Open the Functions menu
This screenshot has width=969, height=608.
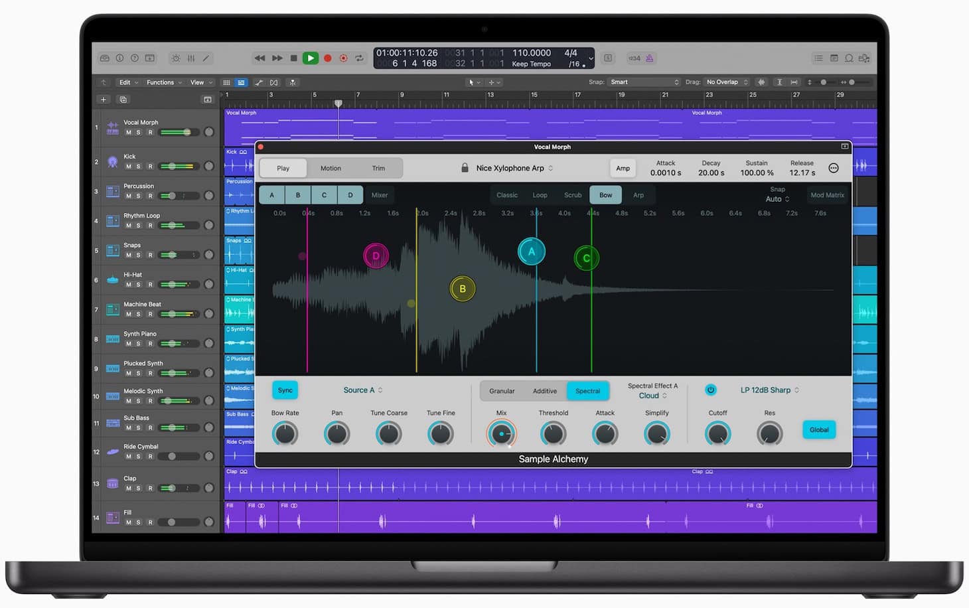163,82
